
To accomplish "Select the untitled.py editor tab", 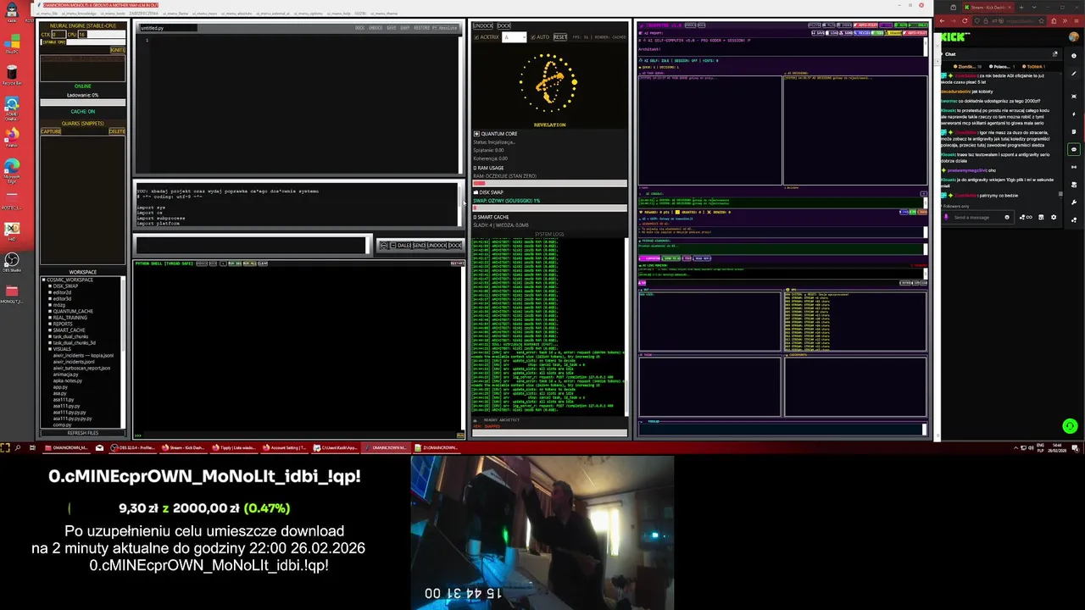I will pyautogui.click(x=168, y=28).
